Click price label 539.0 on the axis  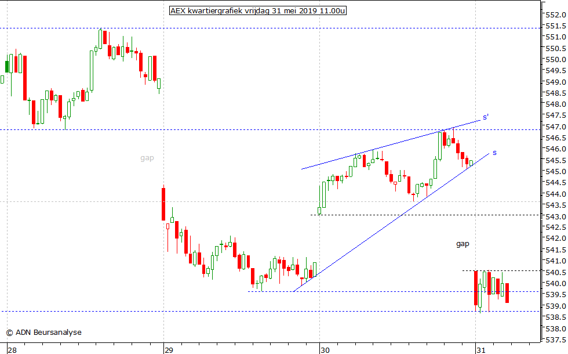[556, 306]
